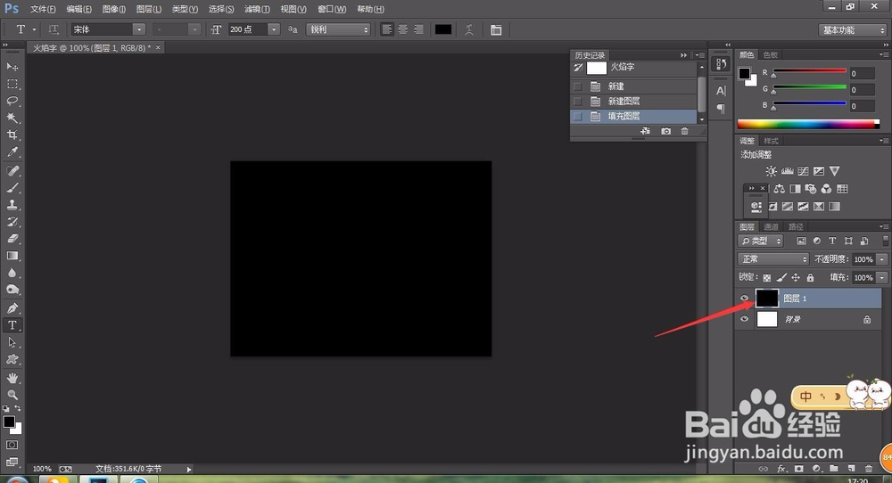
Task: Close the 火焰字 document tab
Action: point(158,48)
